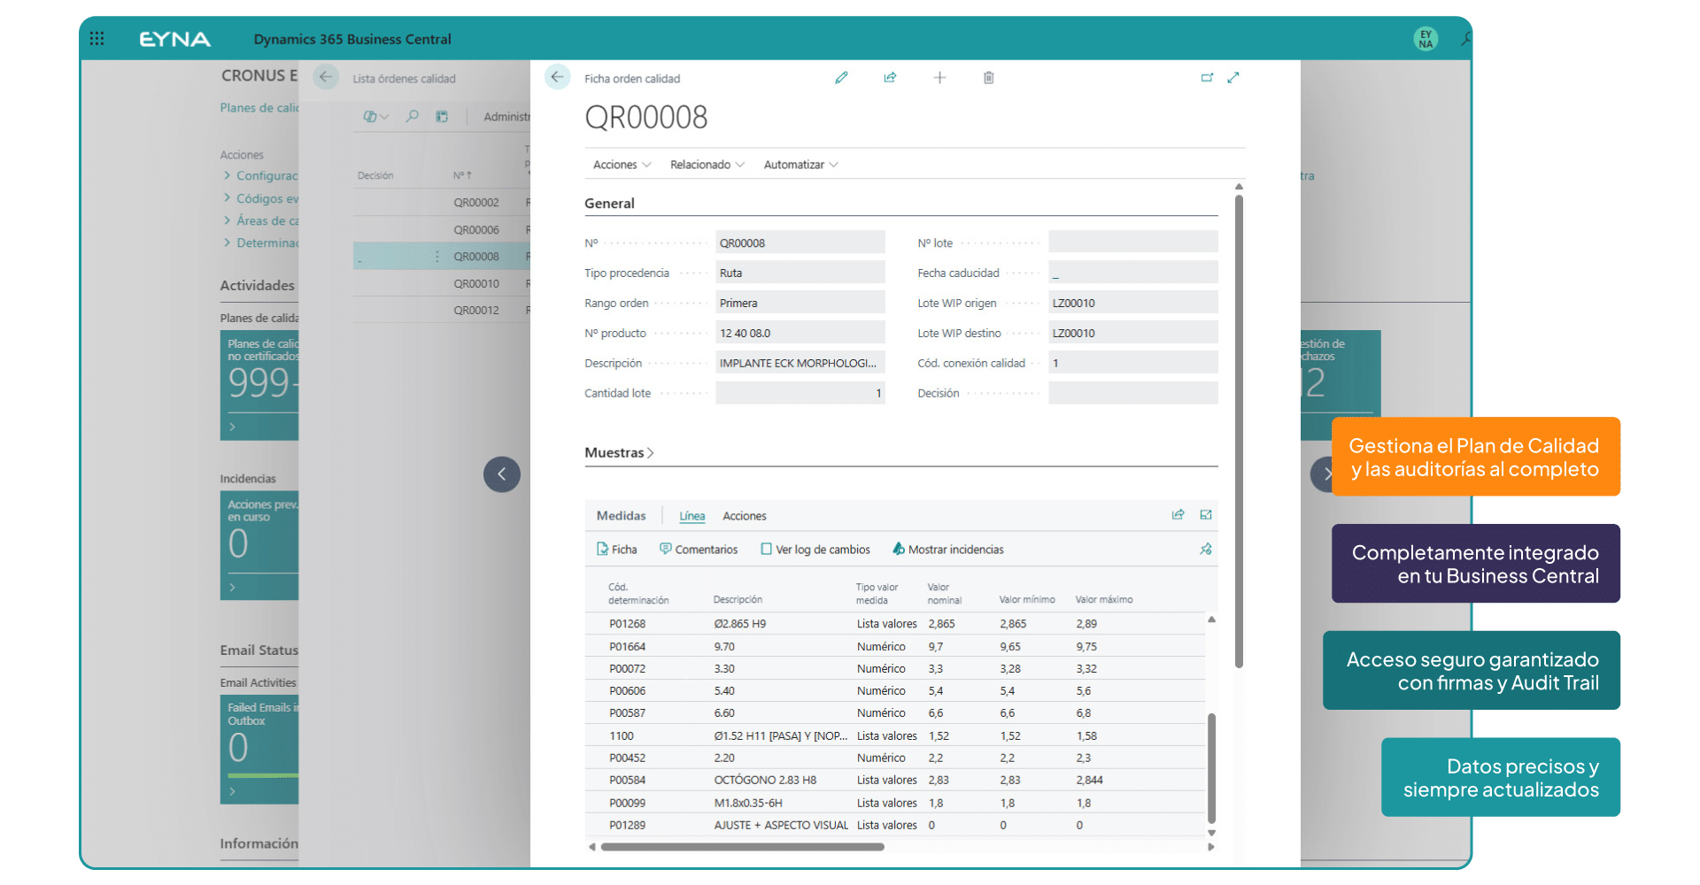Screen dimensions: 1700x885
Task: Expand the Determinac... sidebar item
Action: pyautogui.click(x=262, y=243)
